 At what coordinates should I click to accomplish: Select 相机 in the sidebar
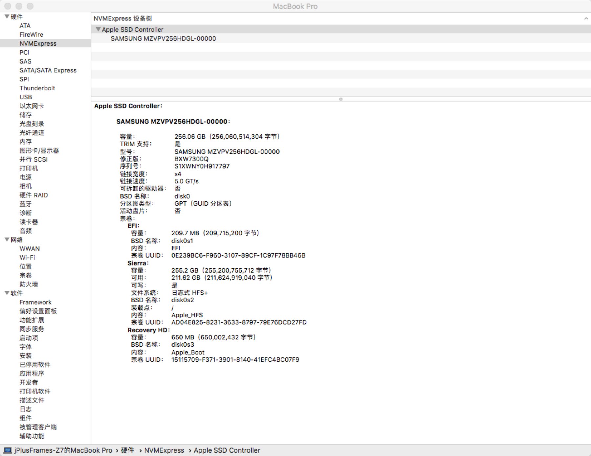tap(26, 186)
